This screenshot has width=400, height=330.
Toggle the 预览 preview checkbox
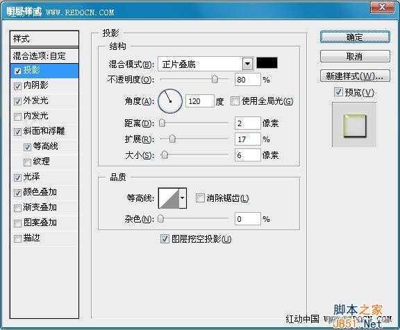[338, 92]
